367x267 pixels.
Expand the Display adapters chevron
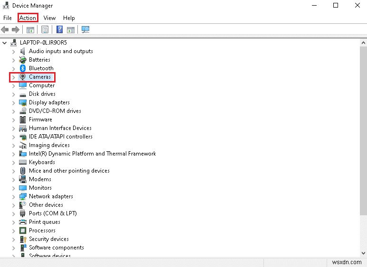tap(13, 103)
